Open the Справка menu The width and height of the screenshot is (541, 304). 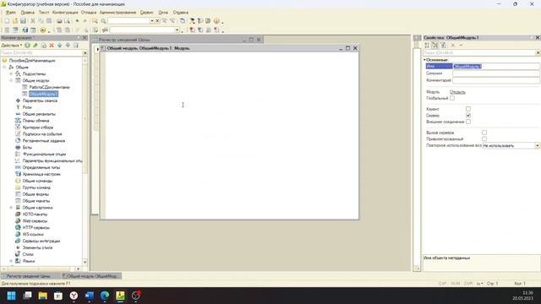coord(180,13)
